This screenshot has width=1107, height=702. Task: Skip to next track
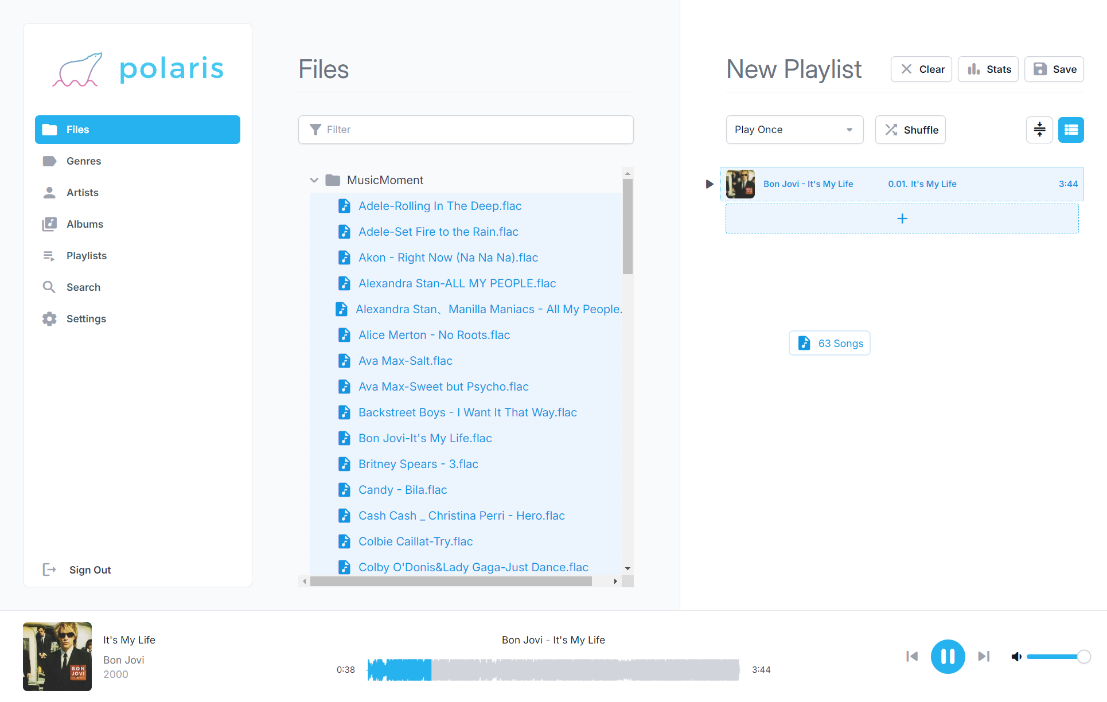click(x=984, y=656)
